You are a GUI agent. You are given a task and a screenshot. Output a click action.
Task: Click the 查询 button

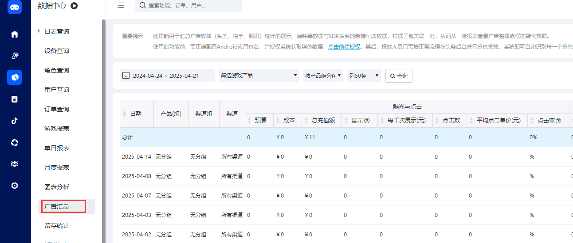[399, 76]
